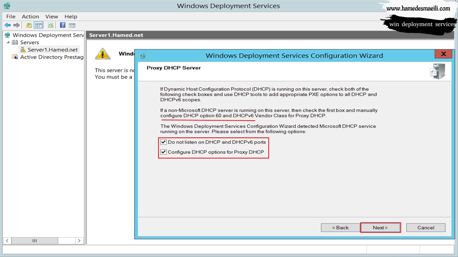Click the "configure DHCP option 60" text line
The image size is (458, 257).
(243, 116)
